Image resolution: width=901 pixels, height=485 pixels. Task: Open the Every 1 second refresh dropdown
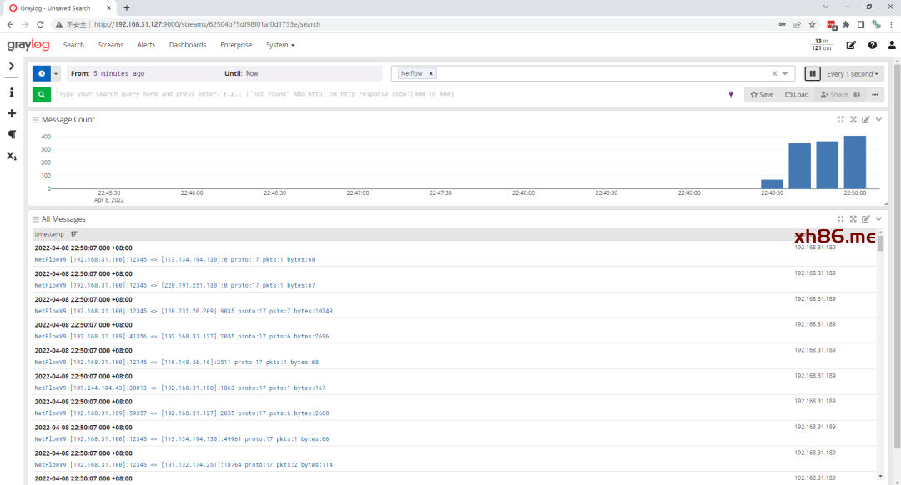852,74
